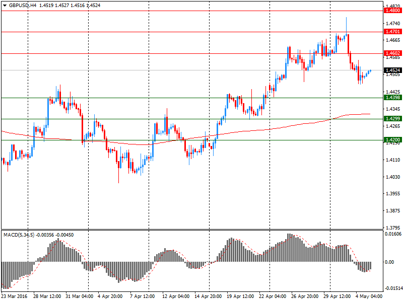Click the 12 Apr 04:00 time label
The image size is (403, 302).
point(176,296)
